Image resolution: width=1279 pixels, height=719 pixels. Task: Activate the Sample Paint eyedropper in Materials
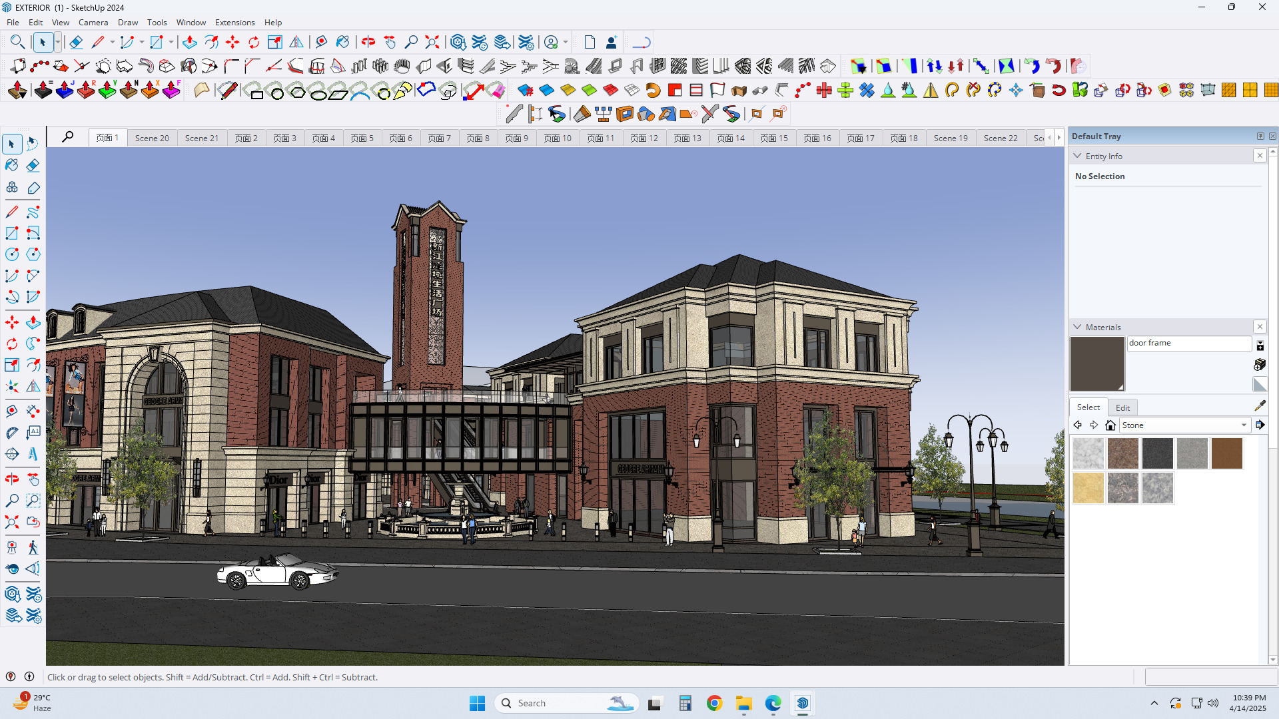[1260, 405]
